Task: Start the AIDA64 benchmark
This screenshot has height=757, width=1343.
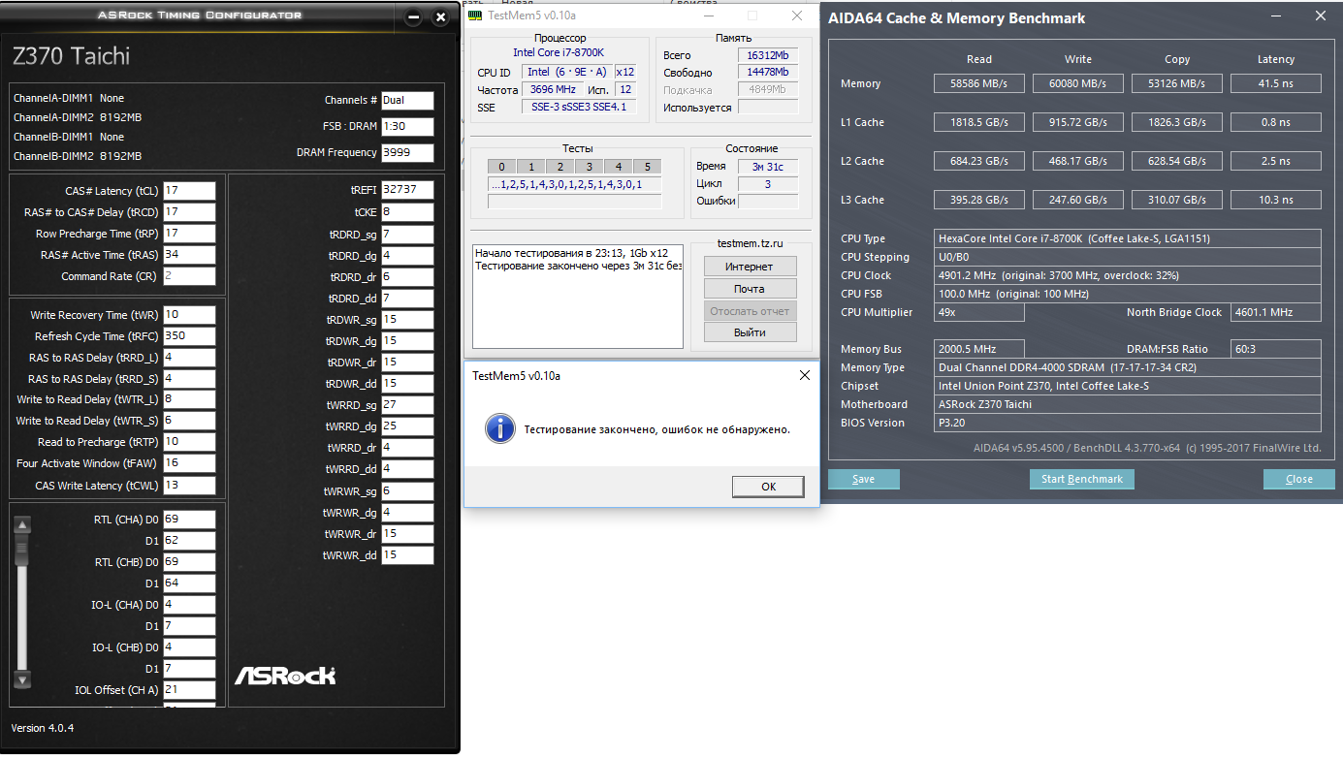Action: click(1081, 479)
